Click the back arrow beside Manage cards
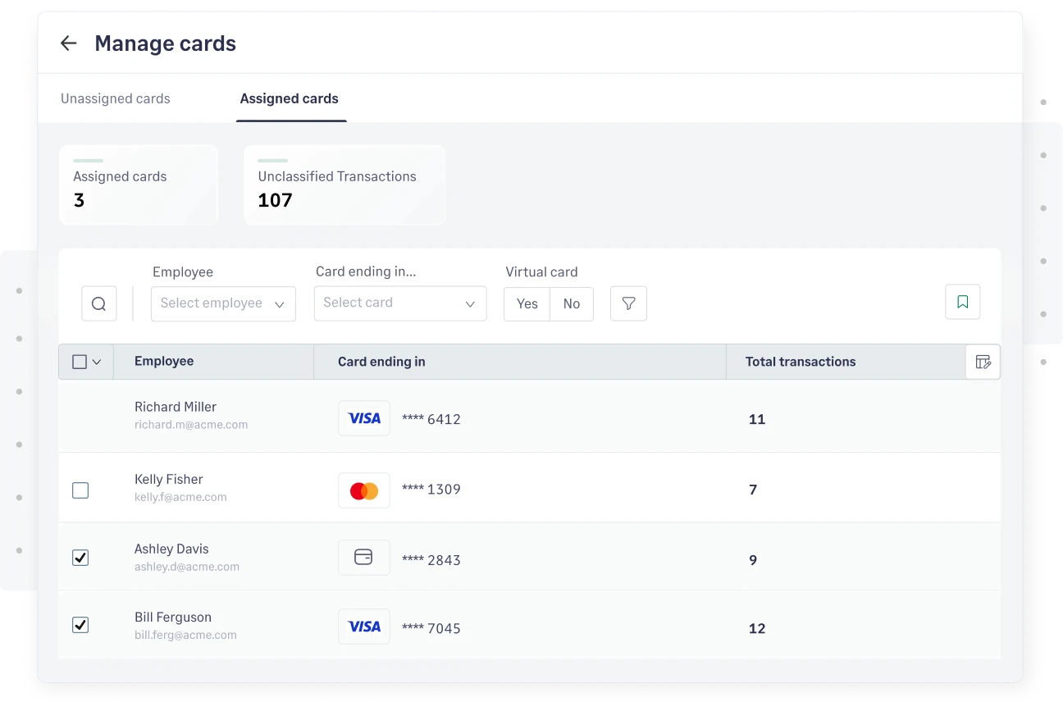 (x=69, y=43)
